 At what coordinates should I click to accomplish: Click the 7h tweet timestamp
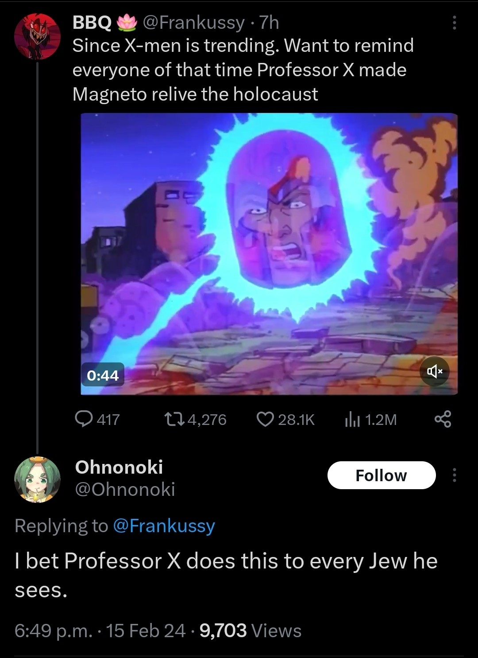click(x=269, y=22)
